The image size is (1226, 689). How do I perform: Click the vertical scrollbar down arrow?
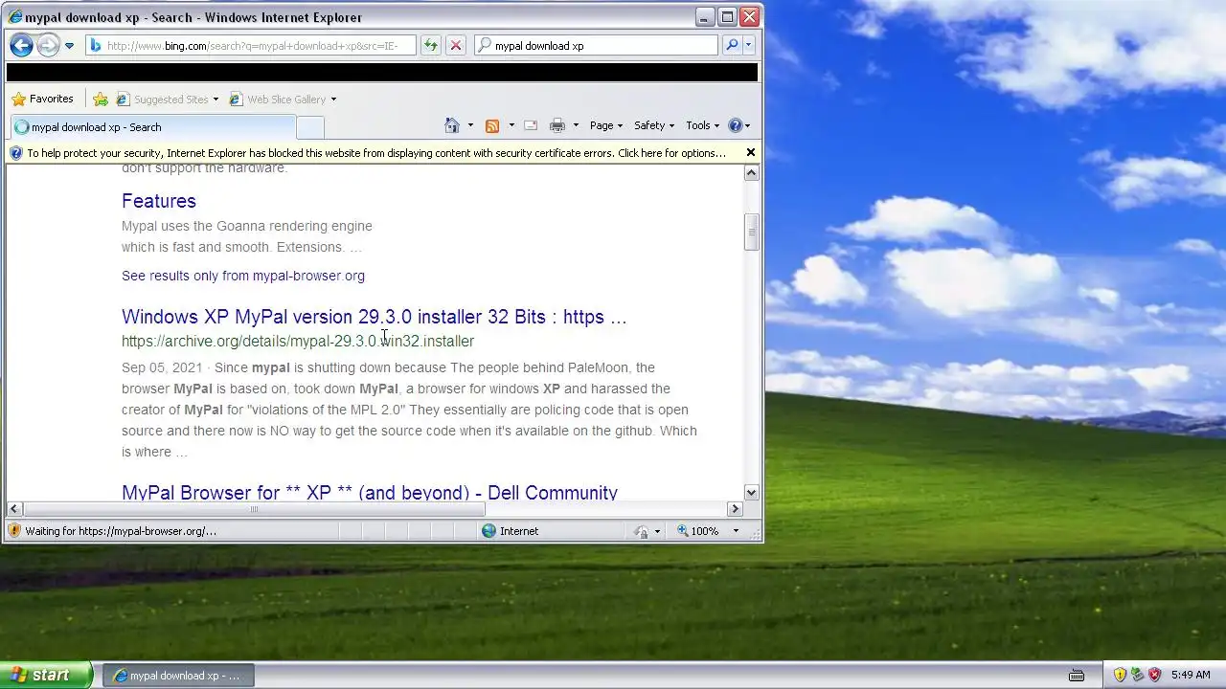click(752, 492)
